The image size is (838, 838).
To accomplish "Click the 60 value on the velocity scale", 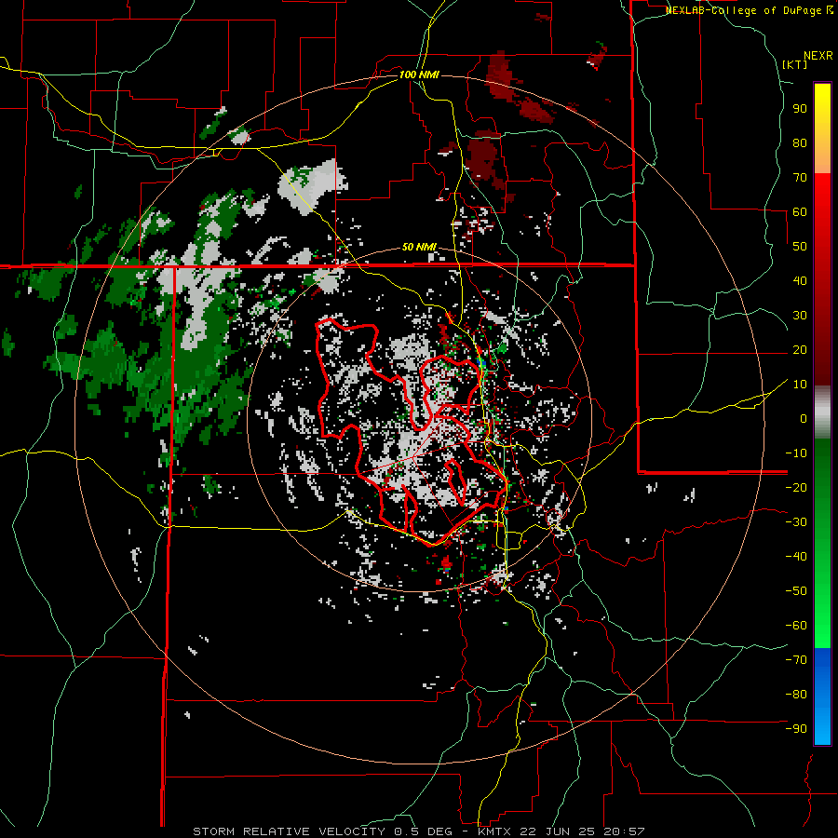I will point(800,212).
